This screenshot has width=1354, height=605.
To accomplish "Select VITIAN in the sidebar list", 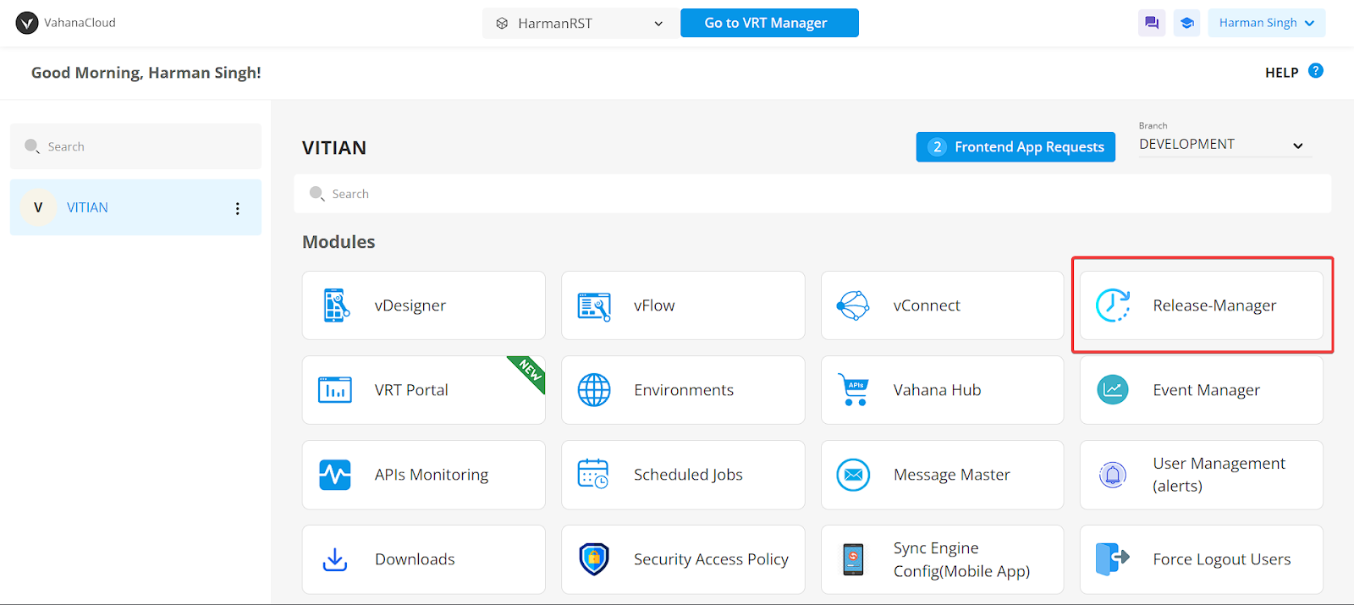I will point(135,207).
